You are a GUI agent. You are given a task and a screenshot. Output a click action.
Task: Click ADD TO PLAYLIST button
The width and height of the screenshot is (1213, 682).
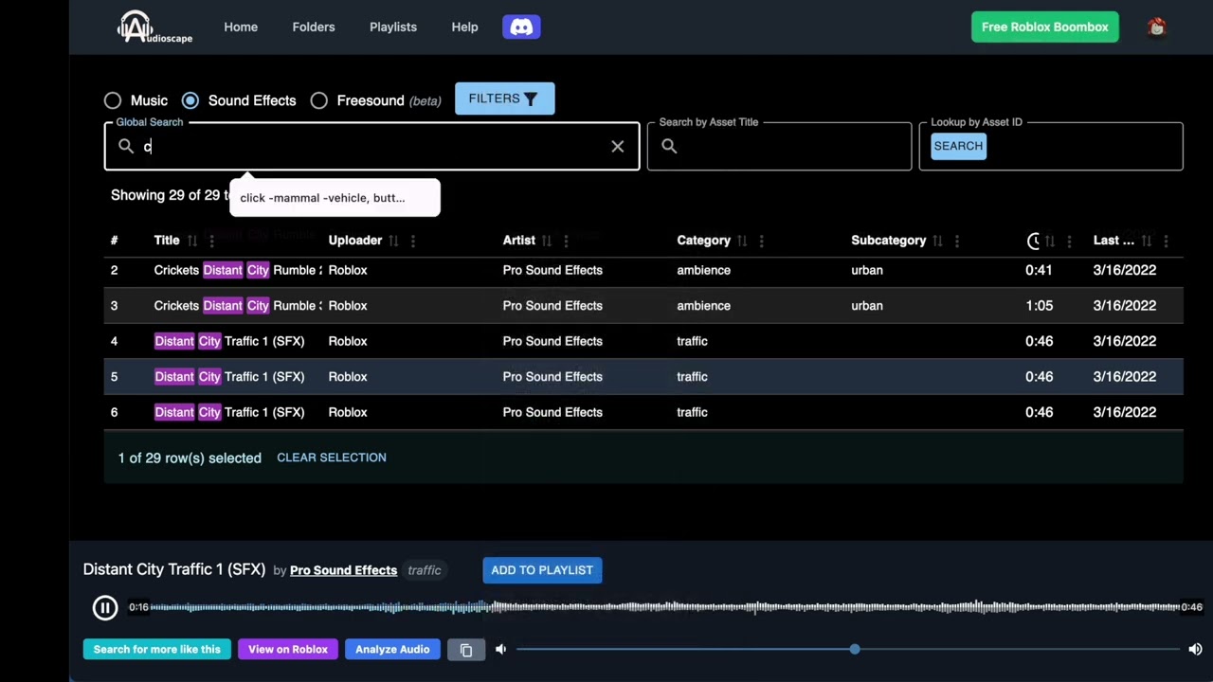[x=542, y=570]
